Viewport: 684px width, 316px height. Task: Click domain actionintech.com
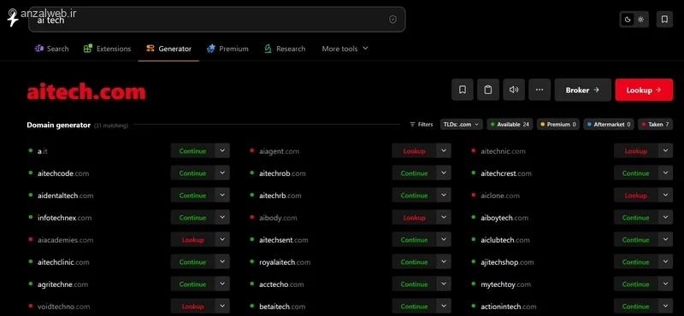[509, 307]
